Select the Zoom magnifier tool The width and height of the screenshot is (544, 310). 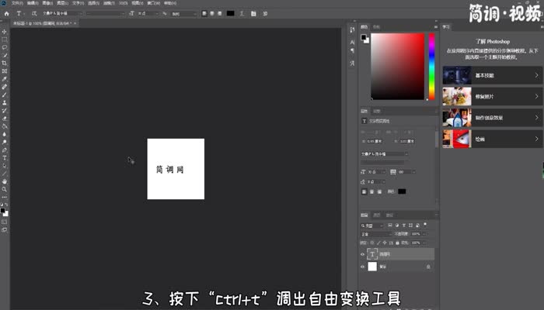click(5, 189)
